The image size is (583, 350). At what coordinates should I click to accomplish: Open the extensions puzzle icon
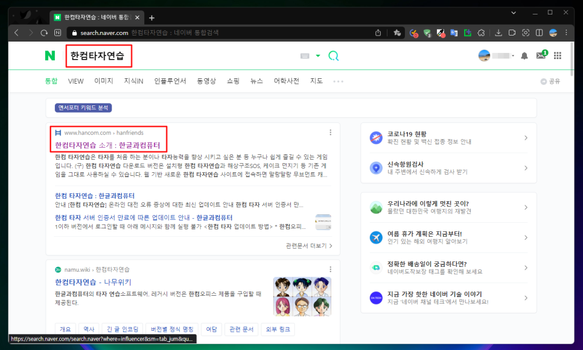pos(481,33)
